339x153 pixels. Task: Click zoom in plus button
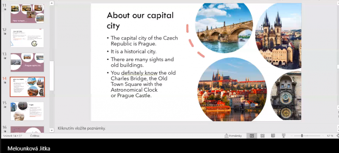click(322, 136)
